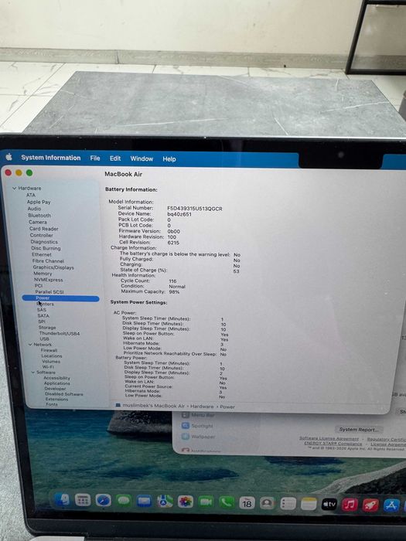Open Finder from the dock
Image resolution: width=406 pixels, height=541 pixels.
tap(63, 499)
